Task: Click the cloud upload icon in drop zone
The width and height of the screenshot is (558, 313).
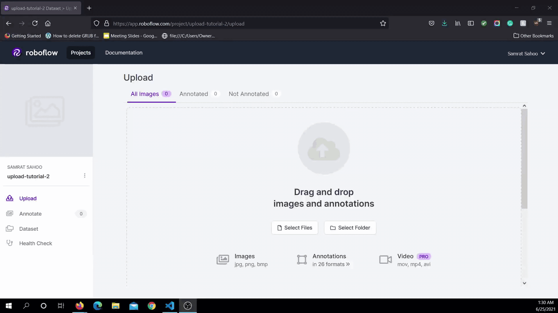Action: click(324, 149)
